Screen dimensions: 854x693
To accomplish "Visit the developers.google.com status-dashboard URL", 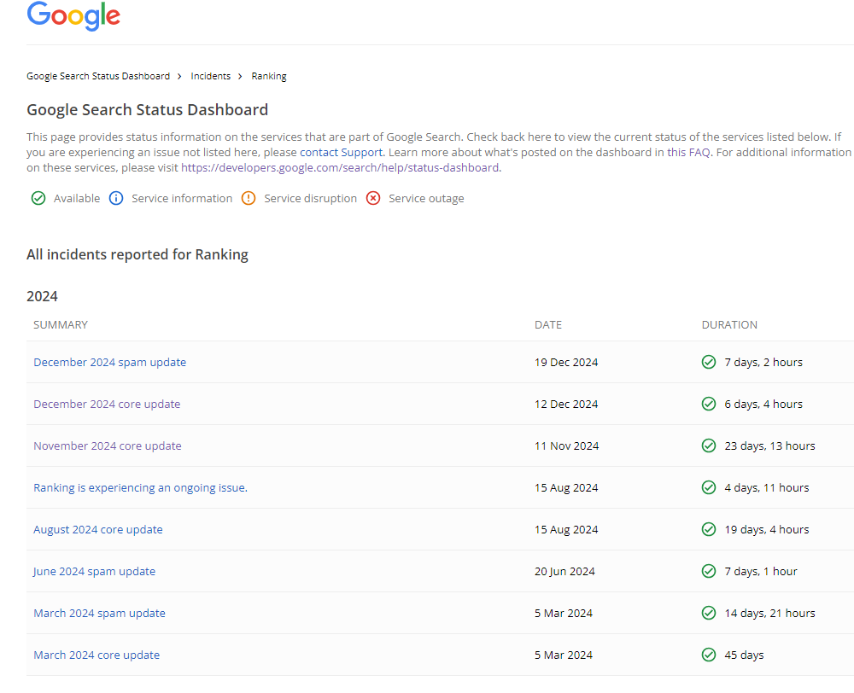I will 340,167.
